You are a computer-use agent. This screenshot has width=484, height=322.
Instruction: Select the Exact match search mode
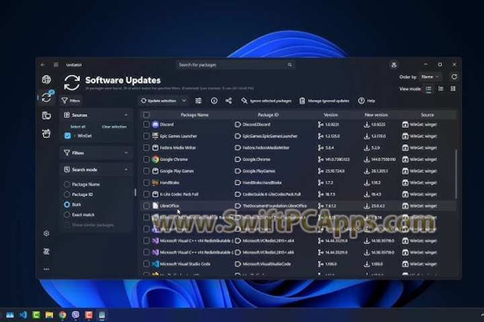pos(67,215)
